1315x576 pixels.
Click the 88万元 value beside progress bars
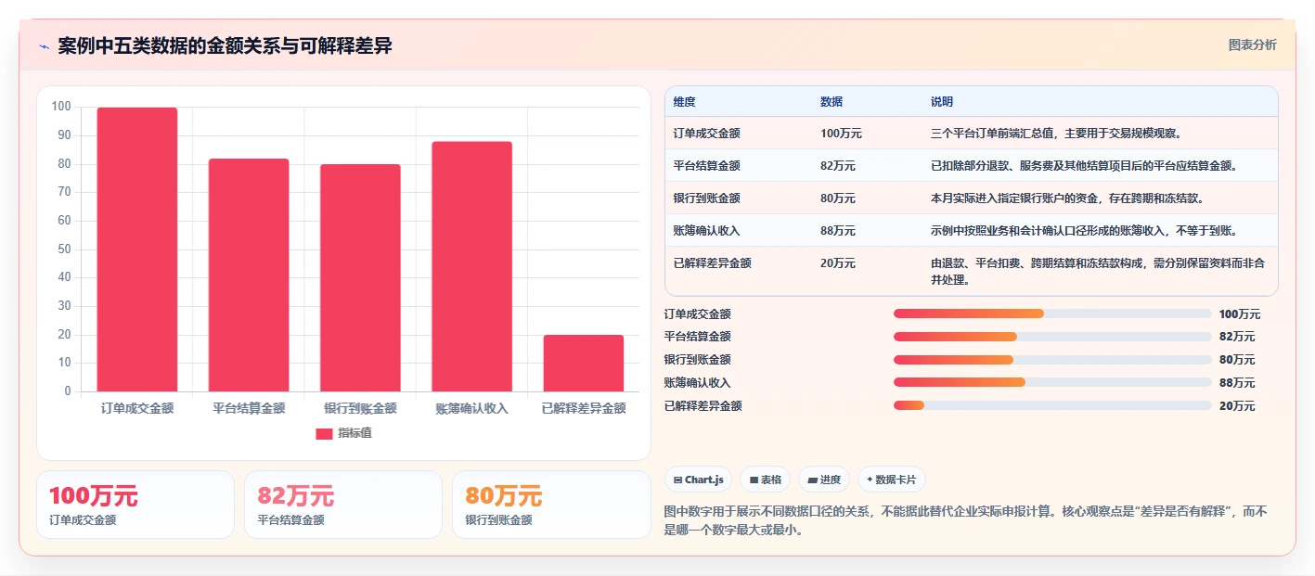(1237, 382)
